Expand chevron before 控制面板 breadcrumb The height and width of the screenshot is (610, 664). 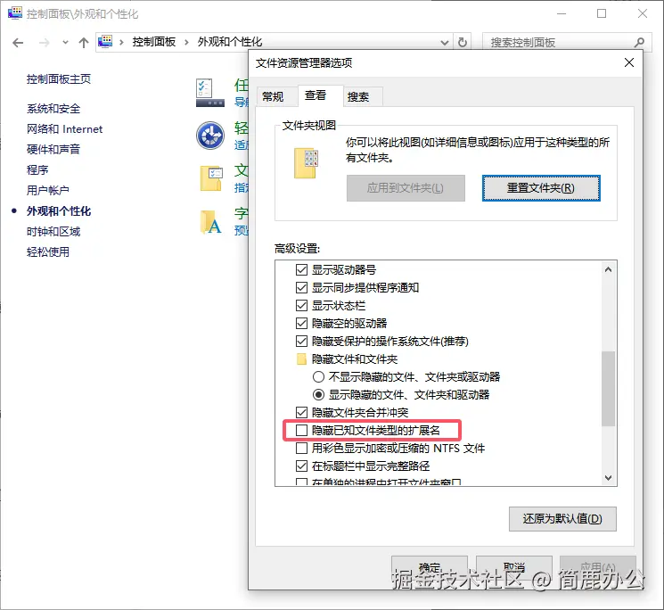pyautogui.click(x=121, y=42)
